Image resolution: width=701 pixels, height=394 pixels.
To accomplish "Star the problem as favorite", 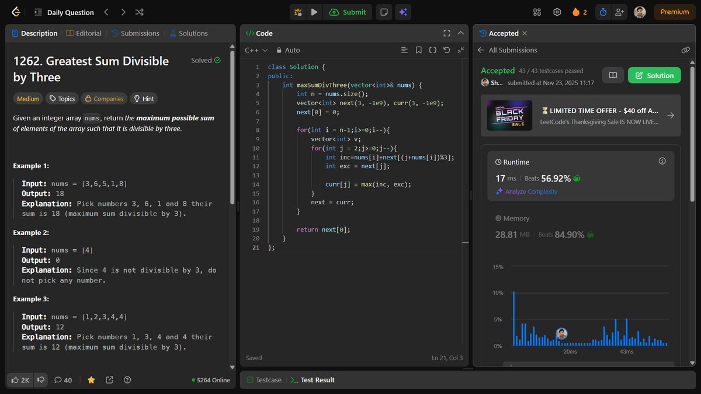I will pos(91,379).
